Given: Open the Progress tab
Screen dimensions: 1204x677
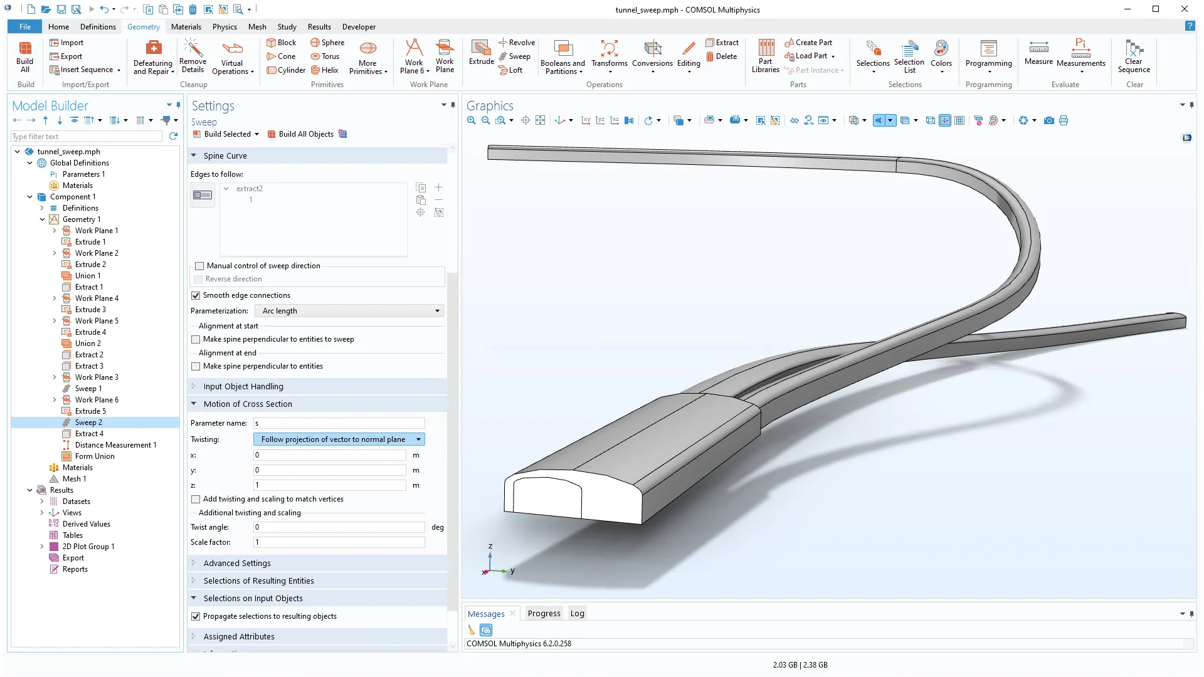Looking at the screenshot, I should pyautogui.click(x=544, y=614).
